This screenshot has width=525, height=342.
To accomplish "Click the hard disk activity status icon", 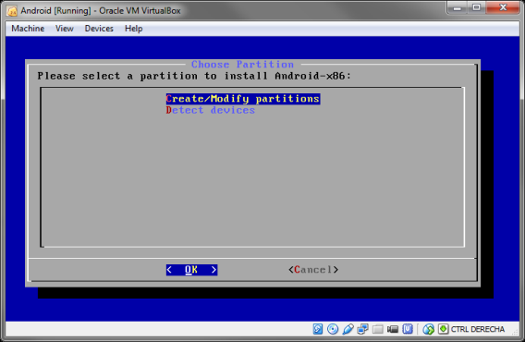I will [317, 329].
